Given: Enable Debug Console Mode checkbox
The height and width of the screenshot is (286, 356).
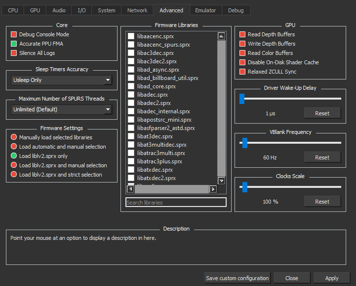Looking at the screenshot, I should point(14,34).
